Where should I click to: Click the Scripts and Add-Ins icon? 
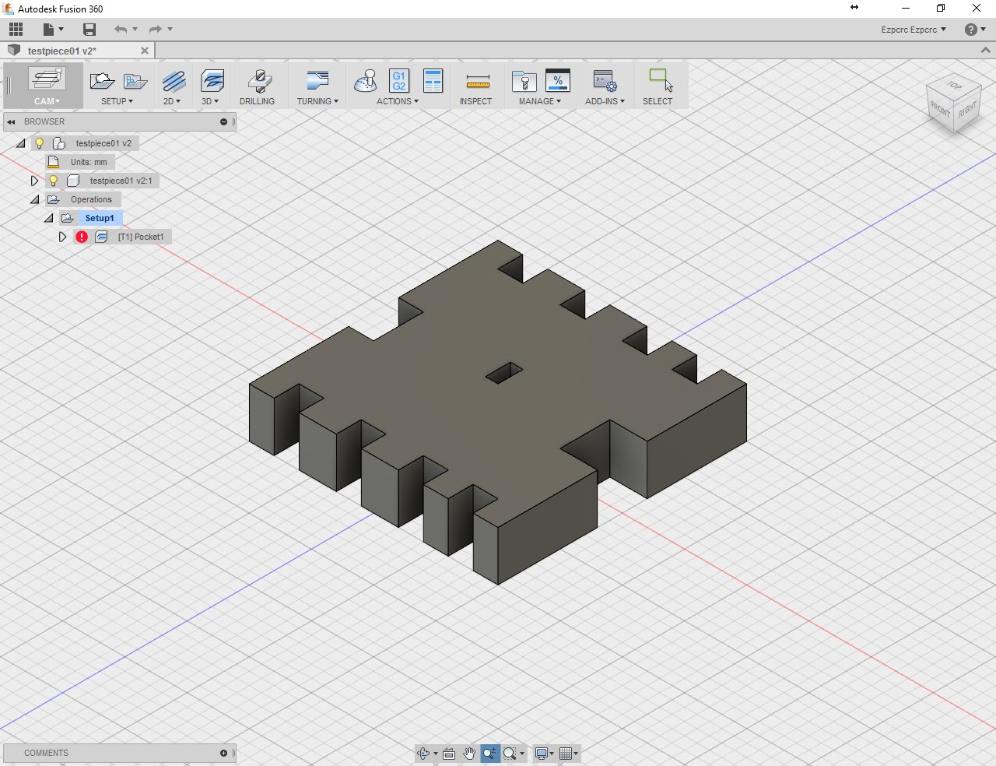click(605, 81)
